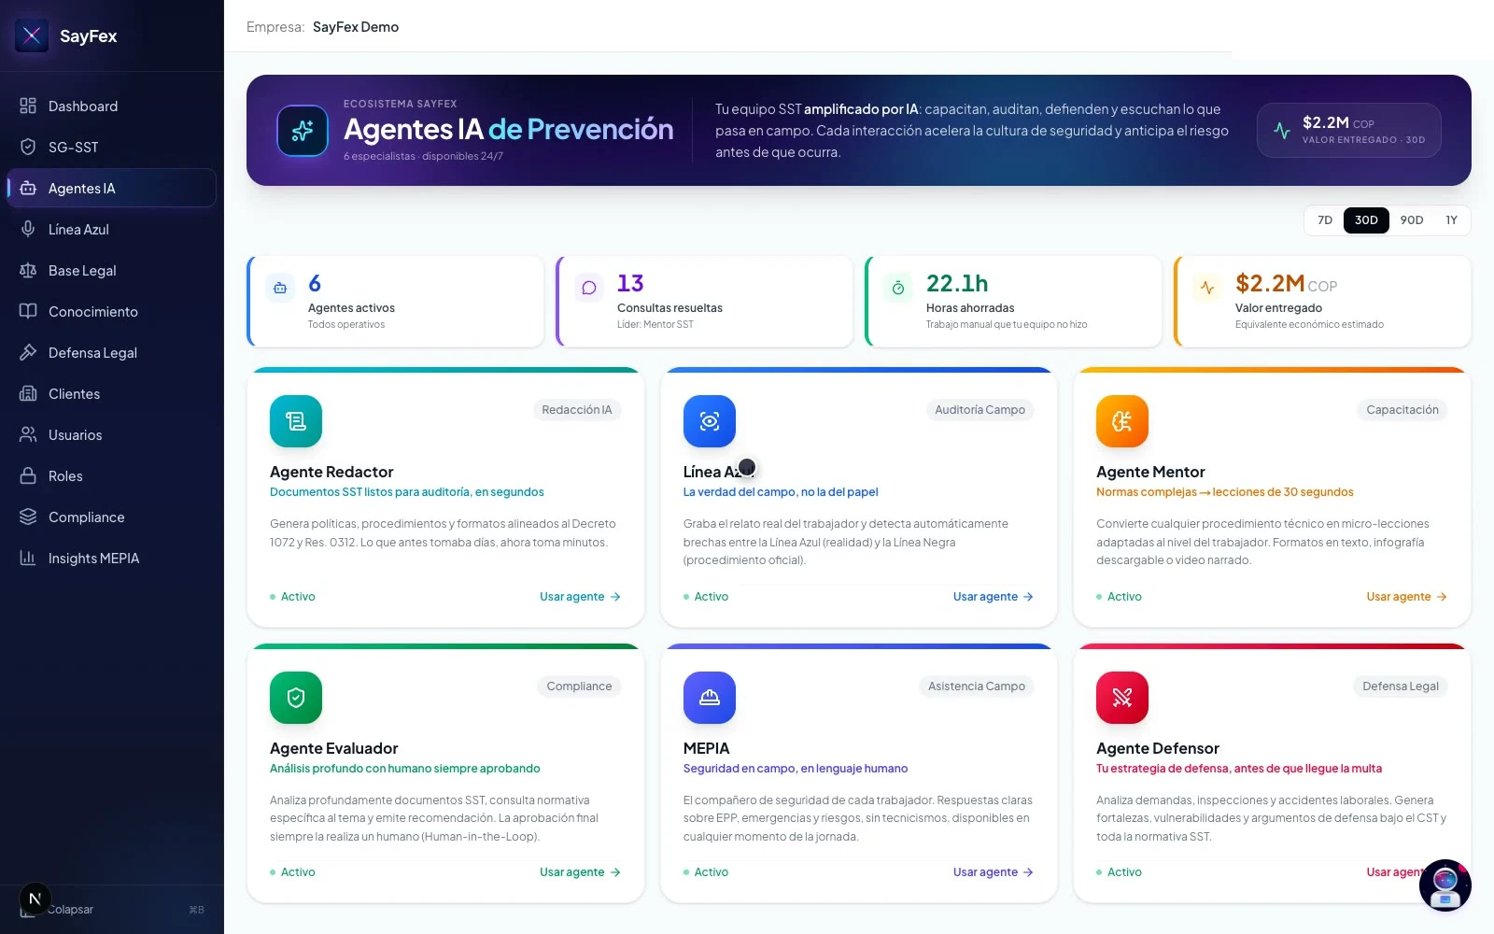Image resolution: width=1494 pixels, height=934 pixels.
Task: Click the SG-SST shield icon
Action: pyautogui.click(x=28, y=147)
